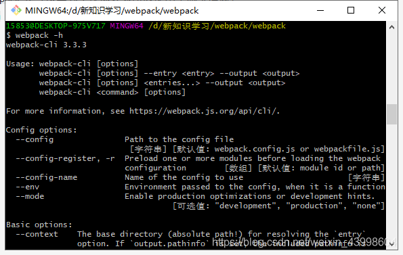Click the 'Usage: webpack-cli [options]' line
Screen dimensions: 403x255
[72, 64]
